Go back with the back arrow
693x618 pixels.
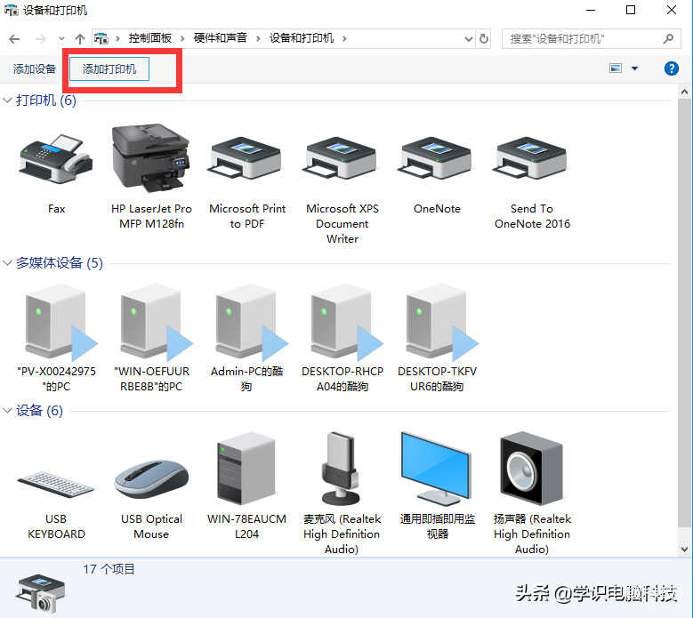(14, 39)
